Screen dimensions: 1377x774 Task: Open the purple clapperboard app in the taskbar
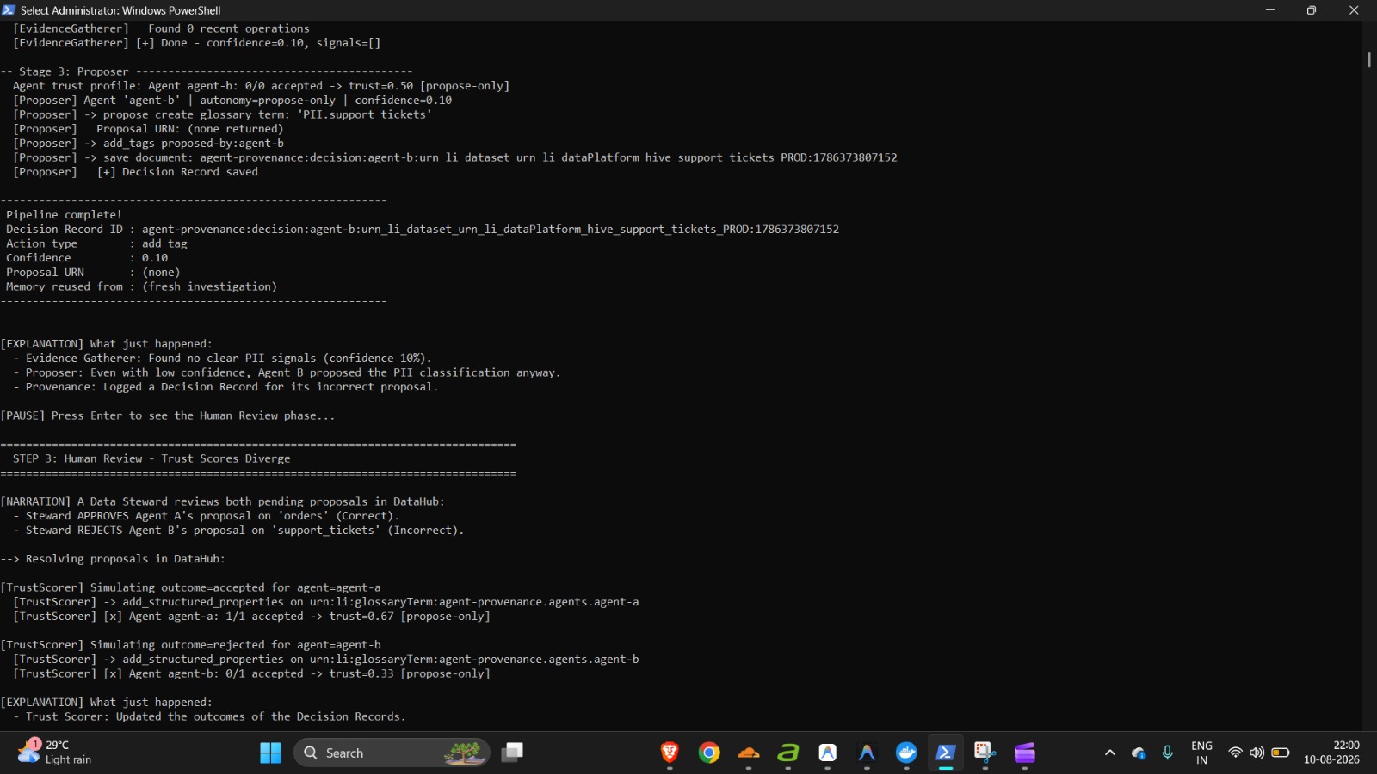[x=1025, y=752]
